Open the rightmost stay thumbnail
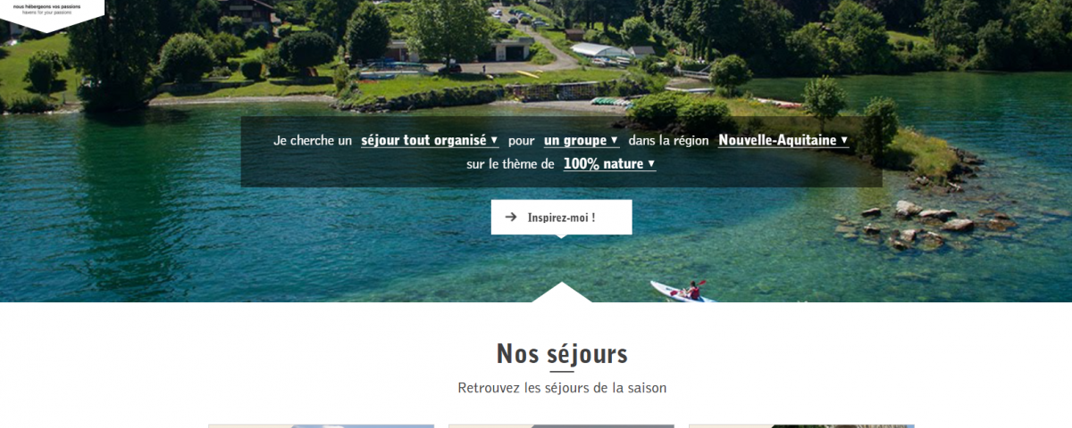The width and height of the screenshot is (1072, 428). coord(801,425)
